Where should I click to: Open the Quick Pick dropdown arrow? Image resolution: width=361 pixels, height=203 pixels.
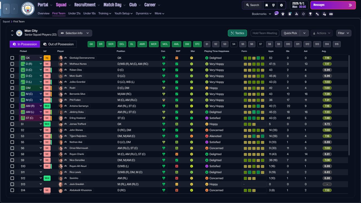[304, 33]
